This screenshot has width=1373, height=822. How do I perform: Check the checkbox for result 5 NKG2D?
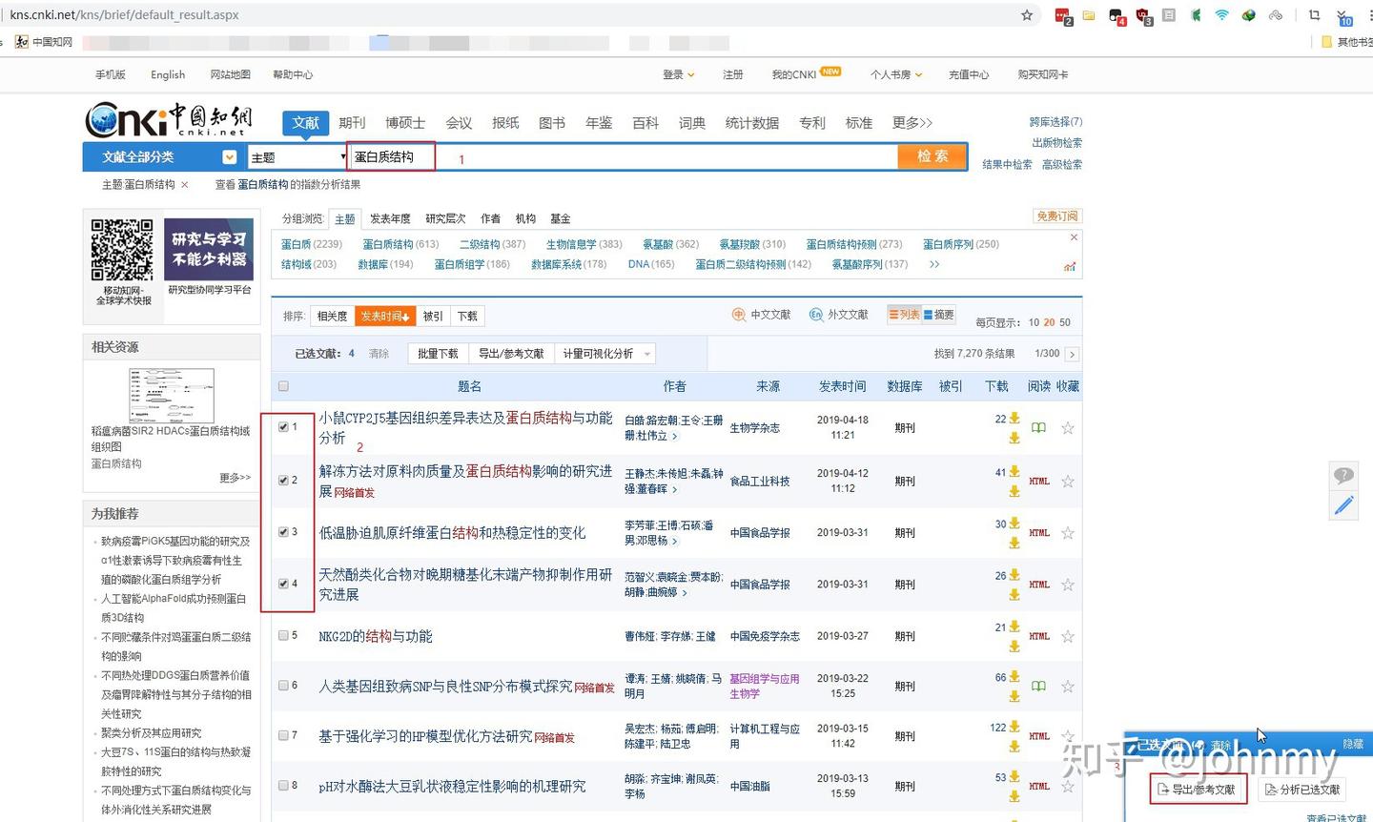283,636
